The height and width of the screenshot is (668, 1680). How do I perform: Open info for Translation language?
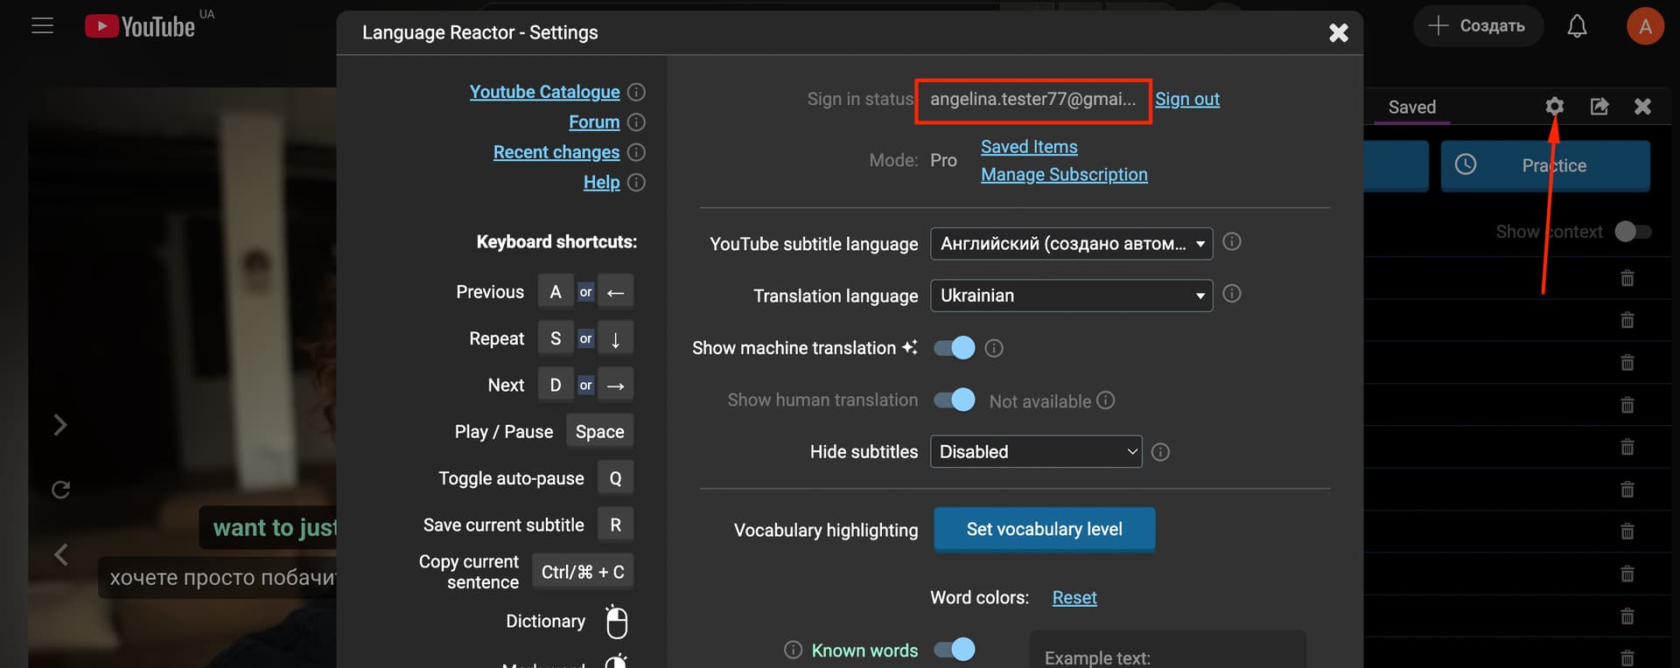pyautogui.click(x=1232, y=294)
